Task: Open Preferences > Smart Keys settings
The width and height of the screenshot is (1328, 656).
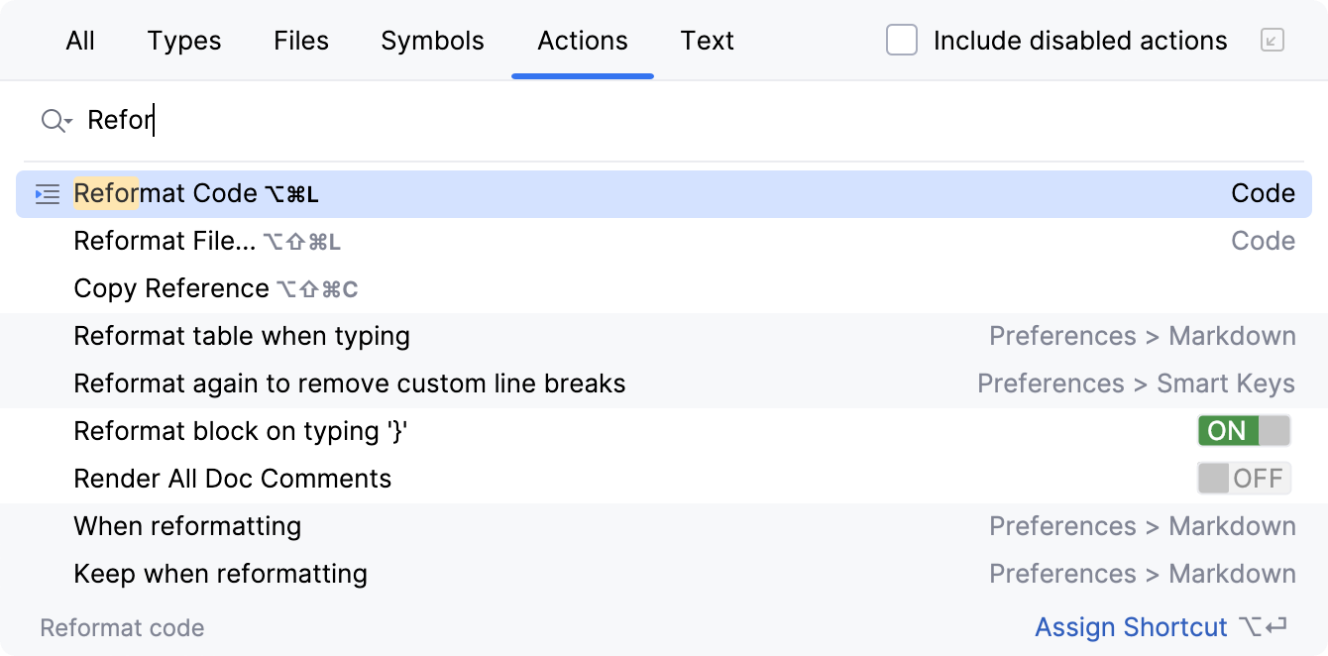Action: click(x=1136, y=383)
